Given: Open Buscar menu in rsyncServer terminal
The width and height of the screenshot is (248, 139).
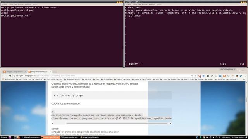Looking at the screenshot, I should tap(21, 5).
